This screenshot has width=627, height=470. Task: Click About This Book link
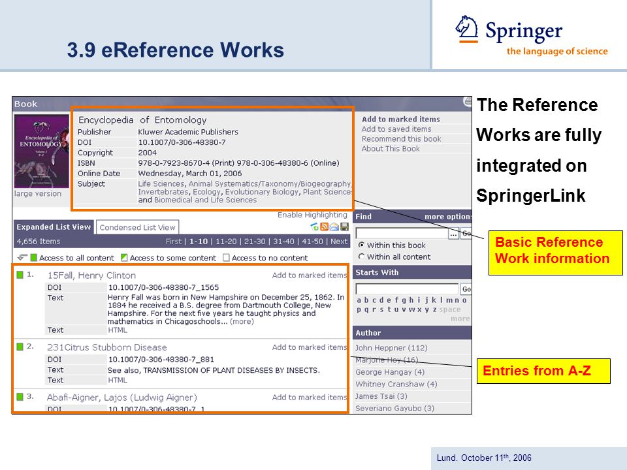(x=391, y=149)
